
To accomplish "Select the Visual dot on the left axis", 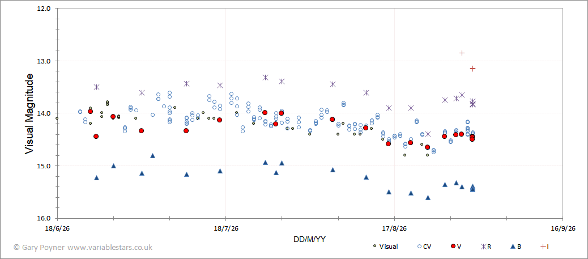I will point(57,118).
